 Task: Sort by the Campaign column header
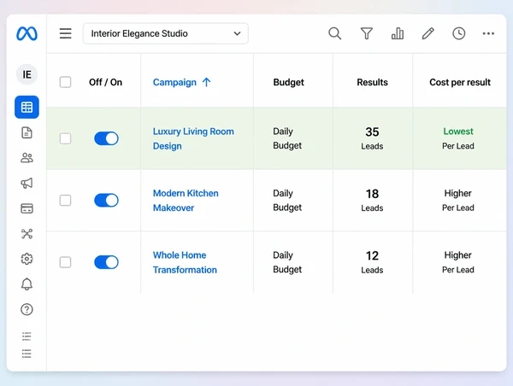click(x=174, y=82)
